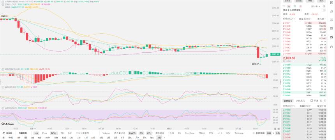Screen dimensions: 335x140
Task: Open the order book settings icon
Action: [324, 6]
